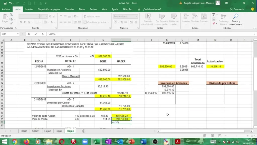Click Ordenar y filtrar icon

point(223,16)
